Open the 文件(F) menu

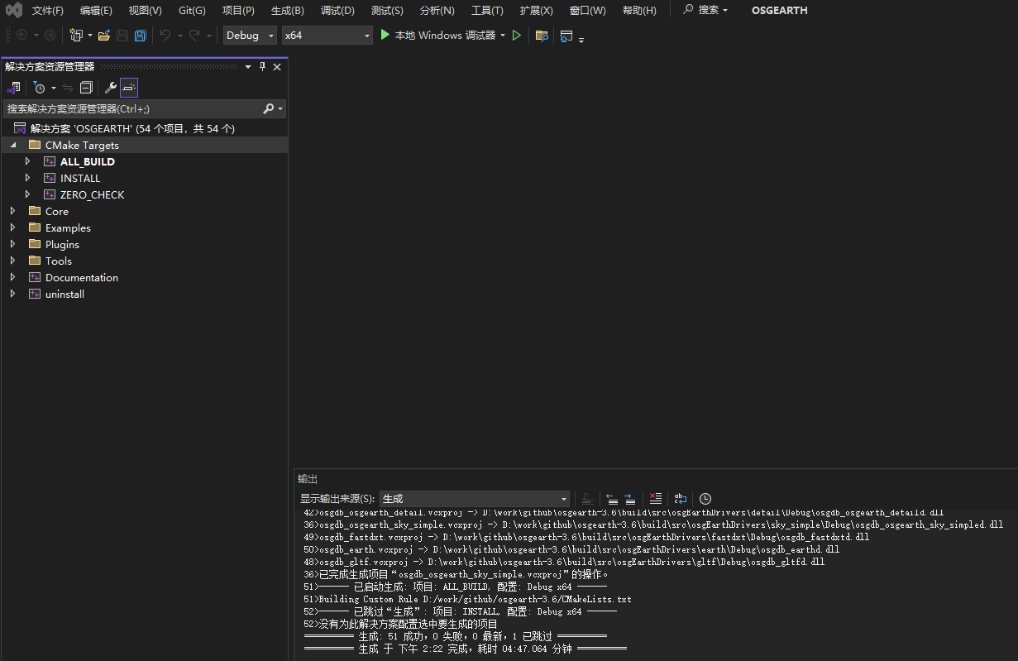coord(47,11)
